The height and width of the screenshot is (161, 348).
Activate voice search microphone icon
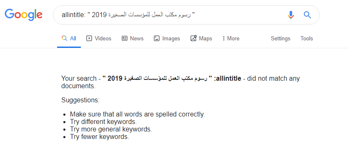click(x=291, y=15)
